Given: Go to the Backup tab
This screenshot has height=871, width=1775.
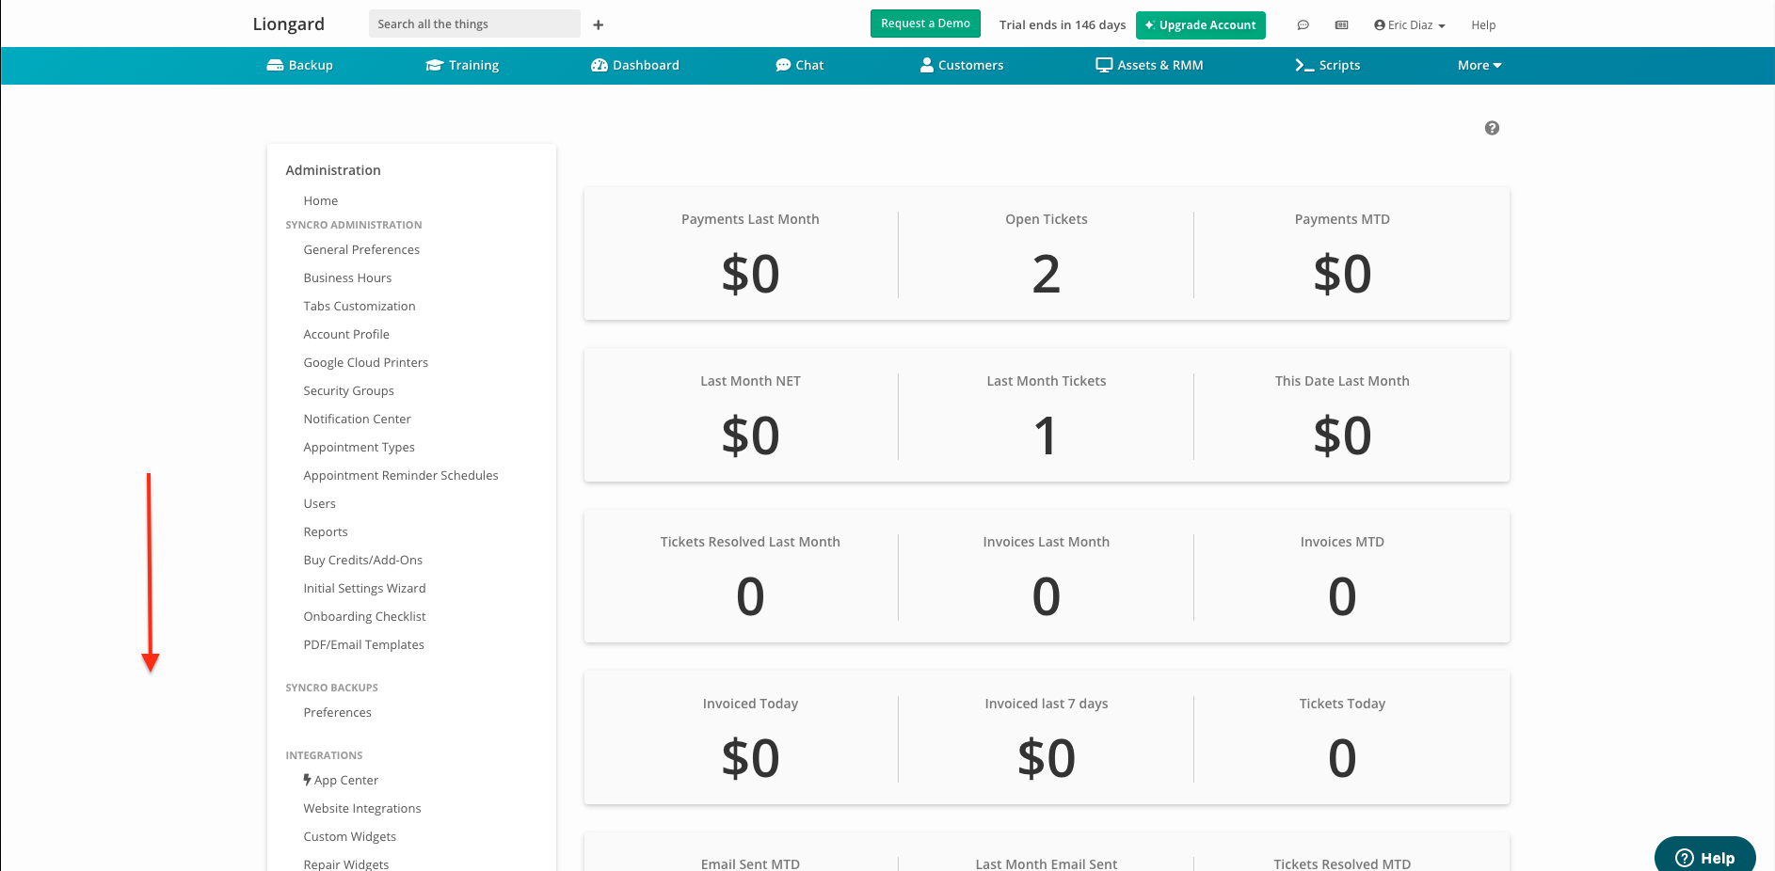Looking at the screenshot, I should 300,65.
